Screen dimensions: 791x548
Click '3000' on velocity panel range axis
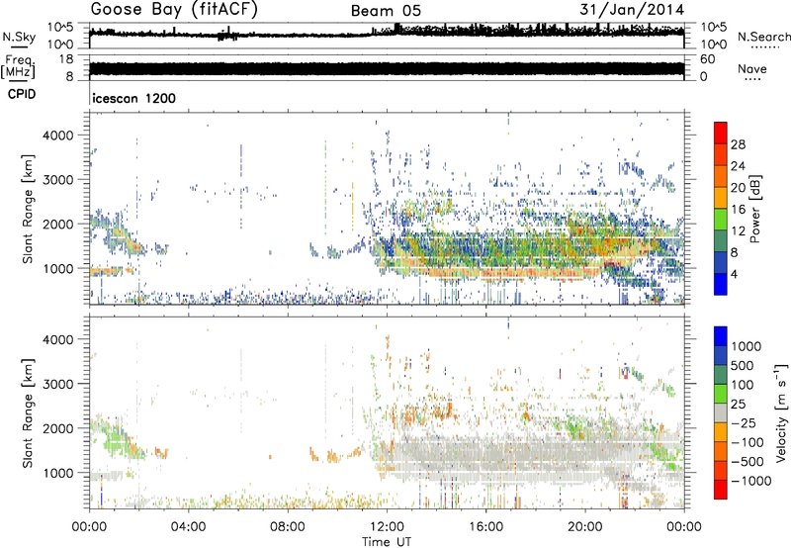tap(58, 384)
